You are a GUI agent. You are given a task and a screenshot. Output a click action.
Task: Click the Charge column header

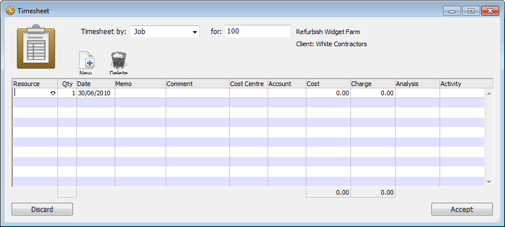tap(373, 84)
